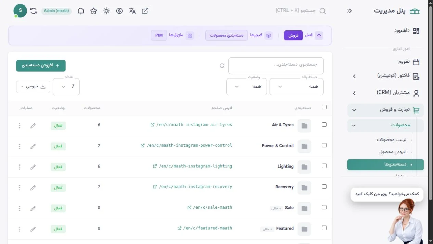The width and height of the screenshot is (433, 244).
Task: Edit the Air & Tyres category pencil
Action: pyautogui.click(x=33, y=126)
